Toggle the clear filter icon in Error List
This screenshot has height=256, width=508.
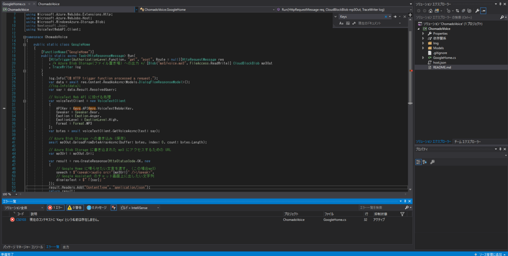(x=114, y=208)
